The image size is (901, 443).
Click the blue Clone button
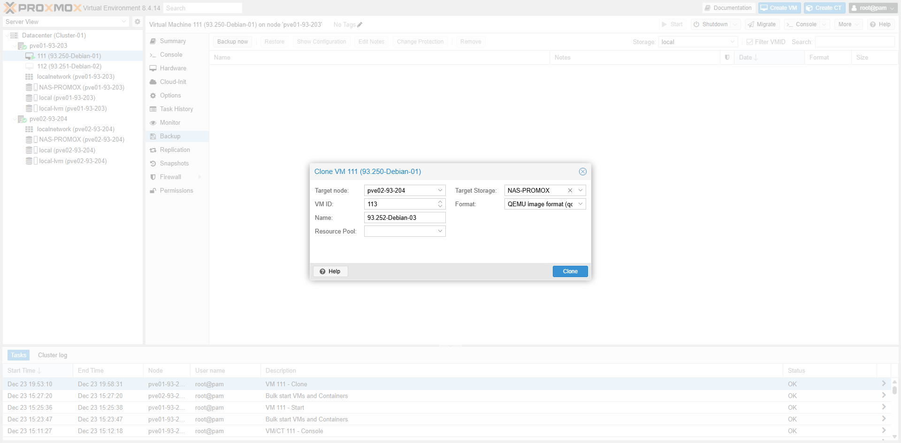click(570, 271)
